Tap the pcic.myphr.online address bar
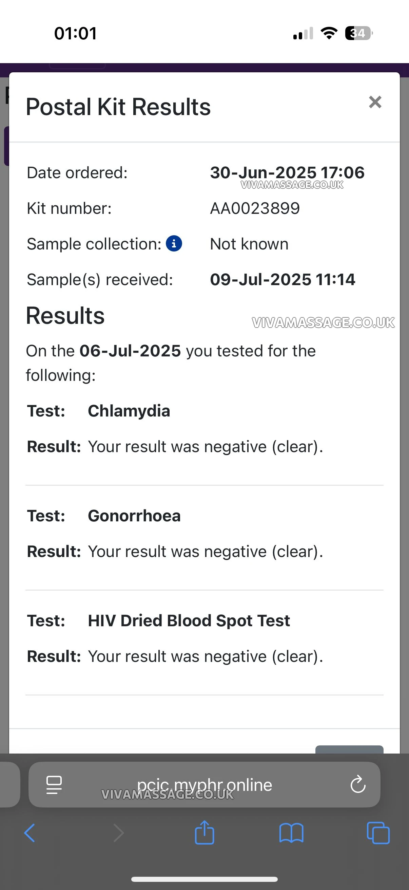The width and height of the screenshot is (409, 890). click(x=204, y=785)
